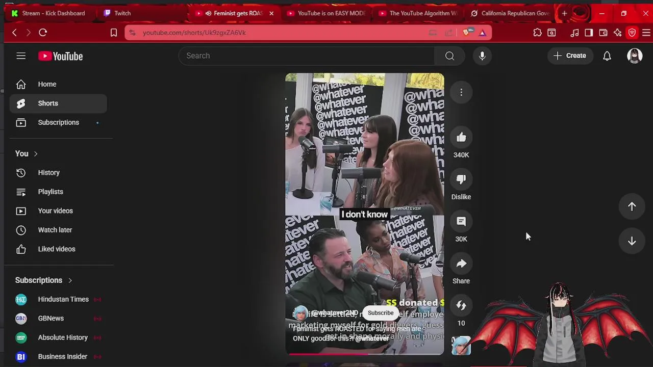Open the Short's three-dot more menu

[461, 92]
